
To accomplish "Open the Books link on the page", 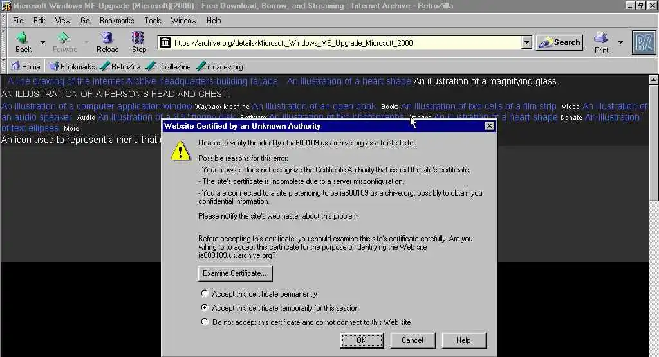I will [389, 107].
